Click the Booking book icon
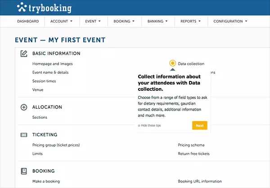 24,171
